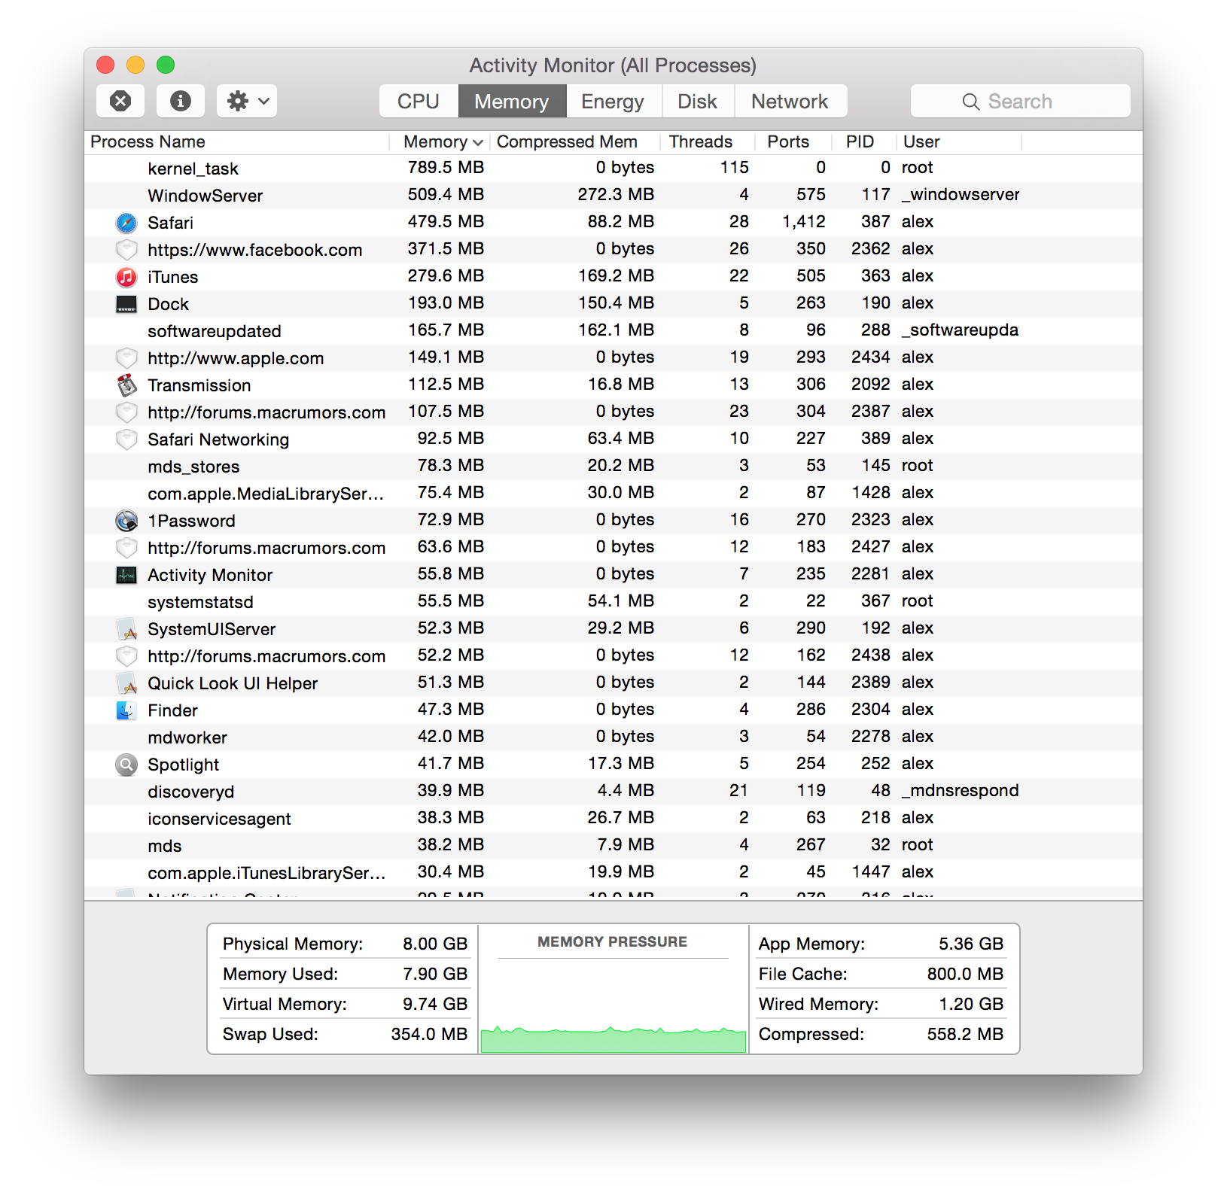Click the 479.5 MB memory value
The height and width of the screenshot is (1195, 1227).
(446, 222)
